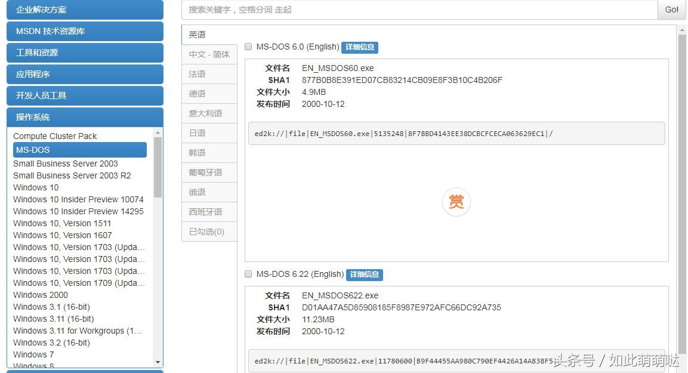Select Windows 3.11 (16-bit)

coord(54,319)
